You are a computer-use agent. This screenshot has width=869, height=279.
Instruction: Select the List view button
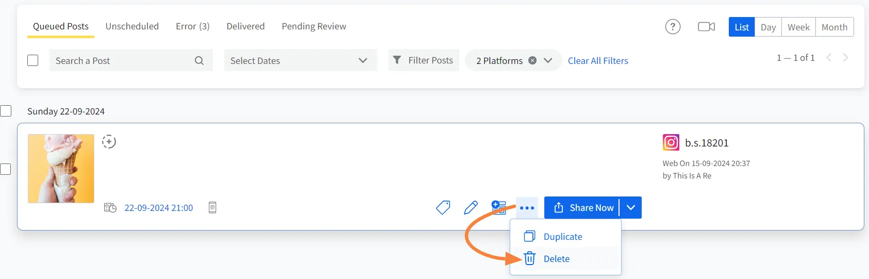(742, 27)
